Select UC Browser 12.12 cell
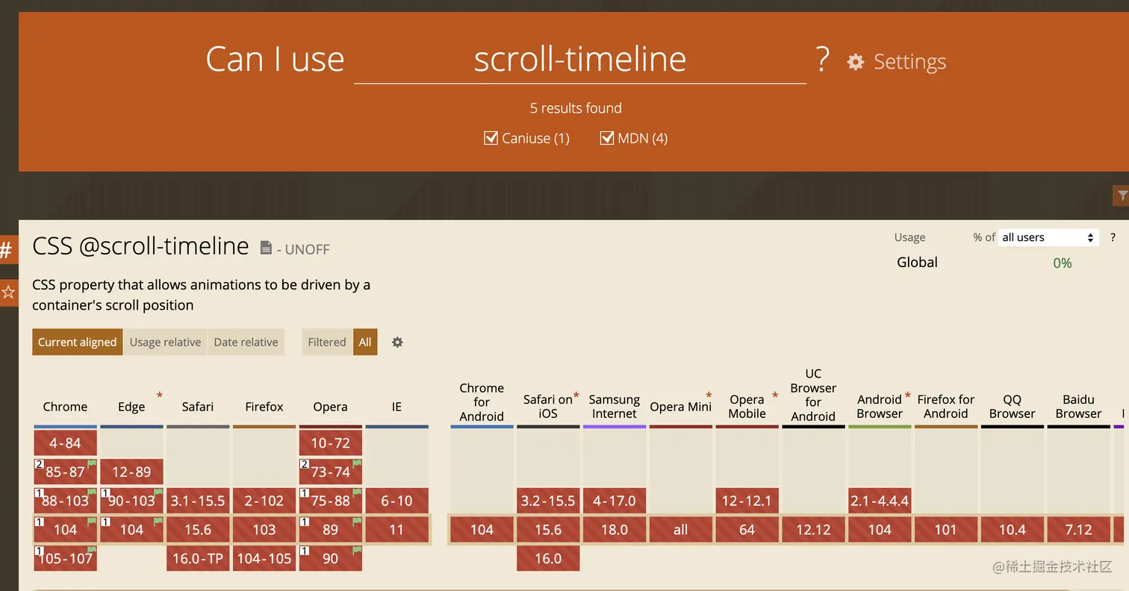 [x=813, y=530]
